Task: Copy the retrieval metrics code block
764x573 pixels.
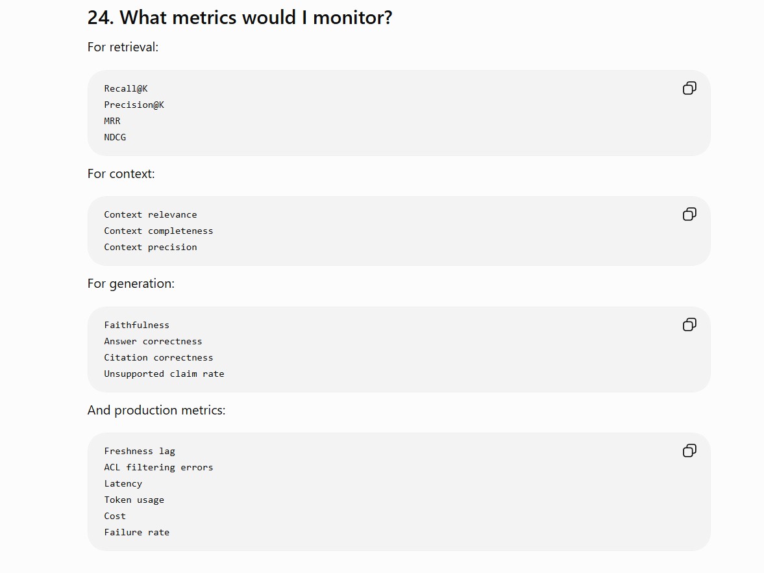Action: (x=689, y=88)
